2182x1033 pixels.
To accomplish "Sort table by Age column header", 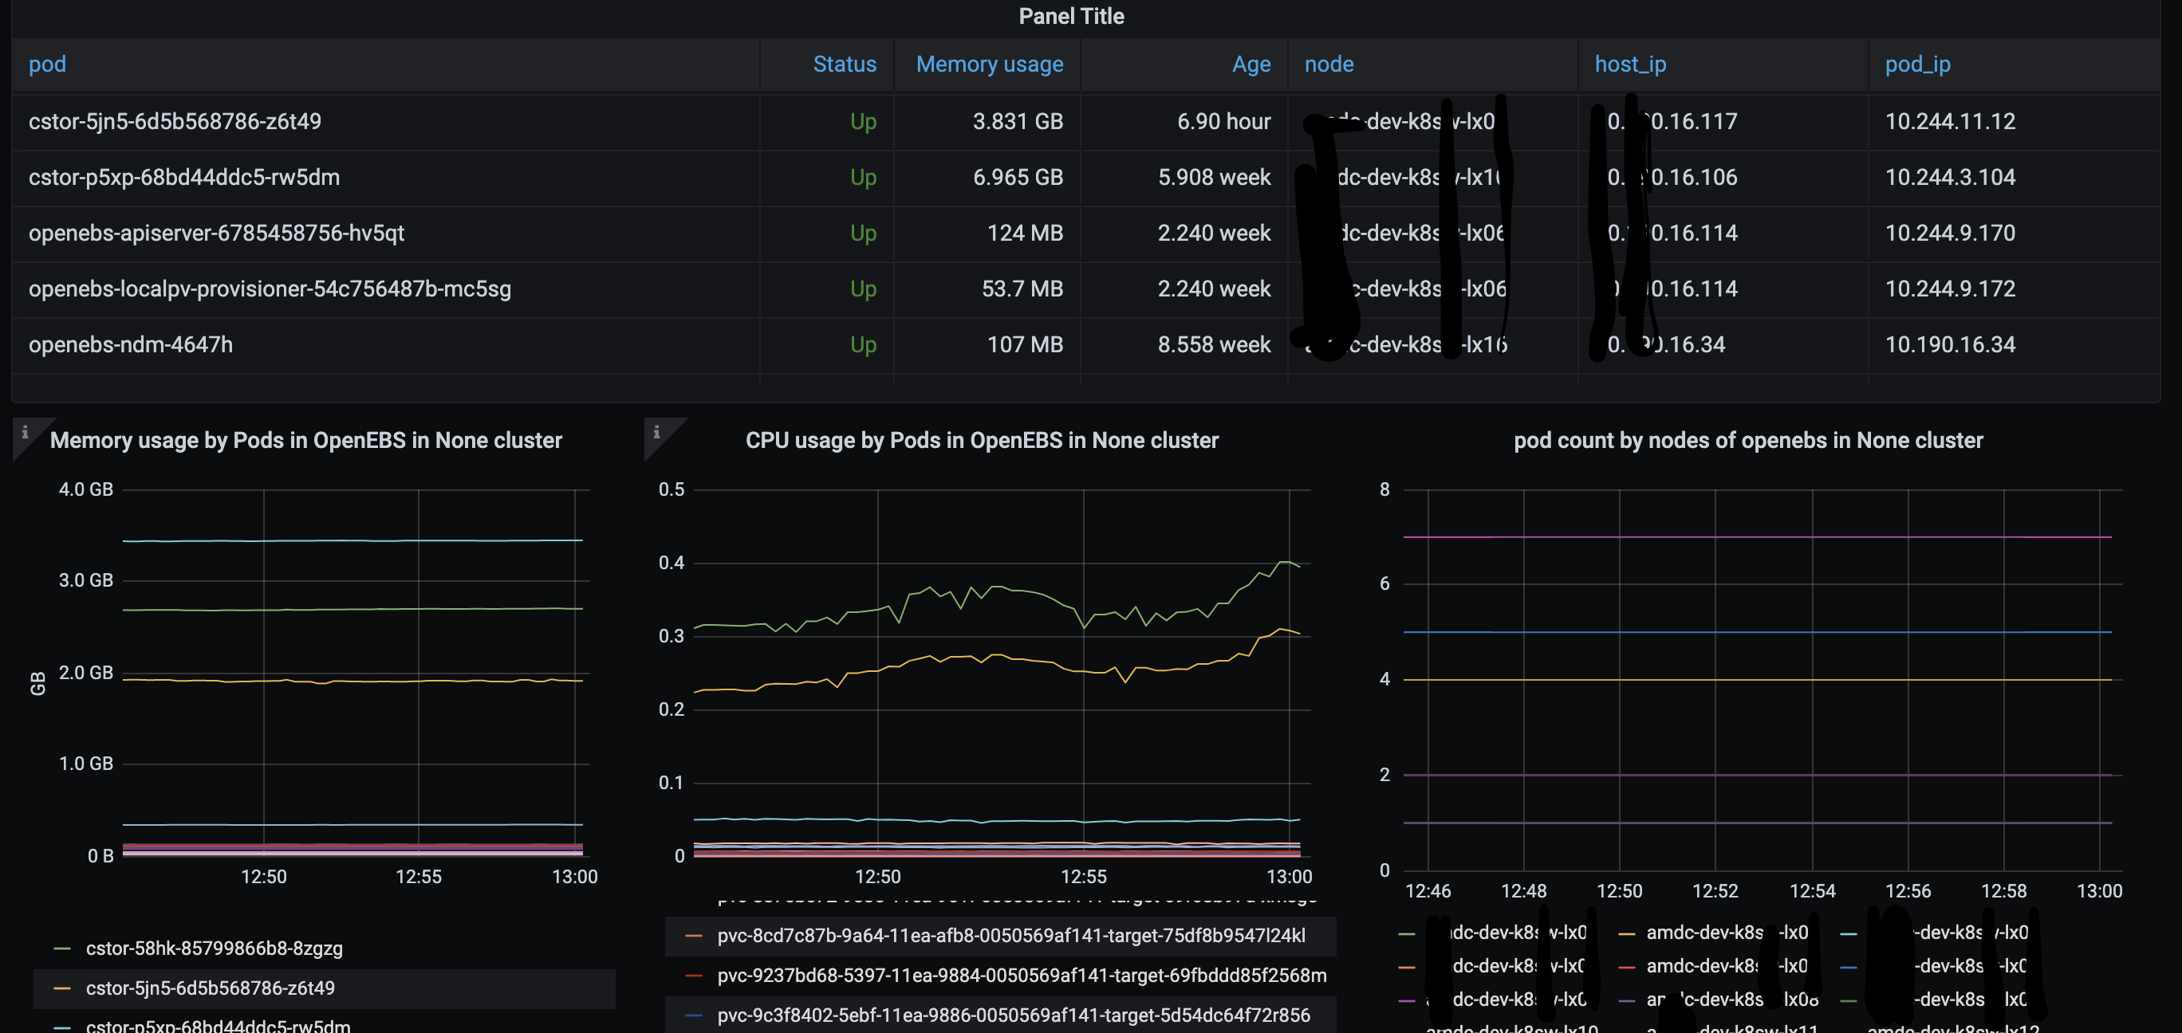I will pos(1251,65).
